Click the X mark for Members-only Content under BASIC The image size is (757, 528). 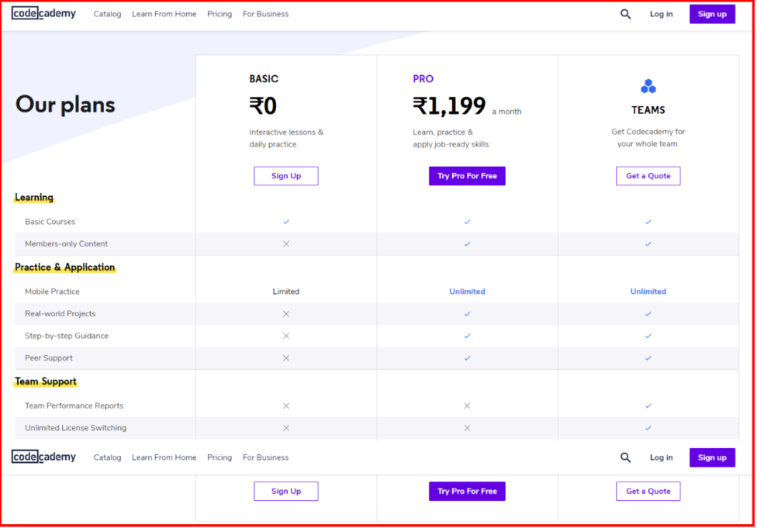coord(286,243)
